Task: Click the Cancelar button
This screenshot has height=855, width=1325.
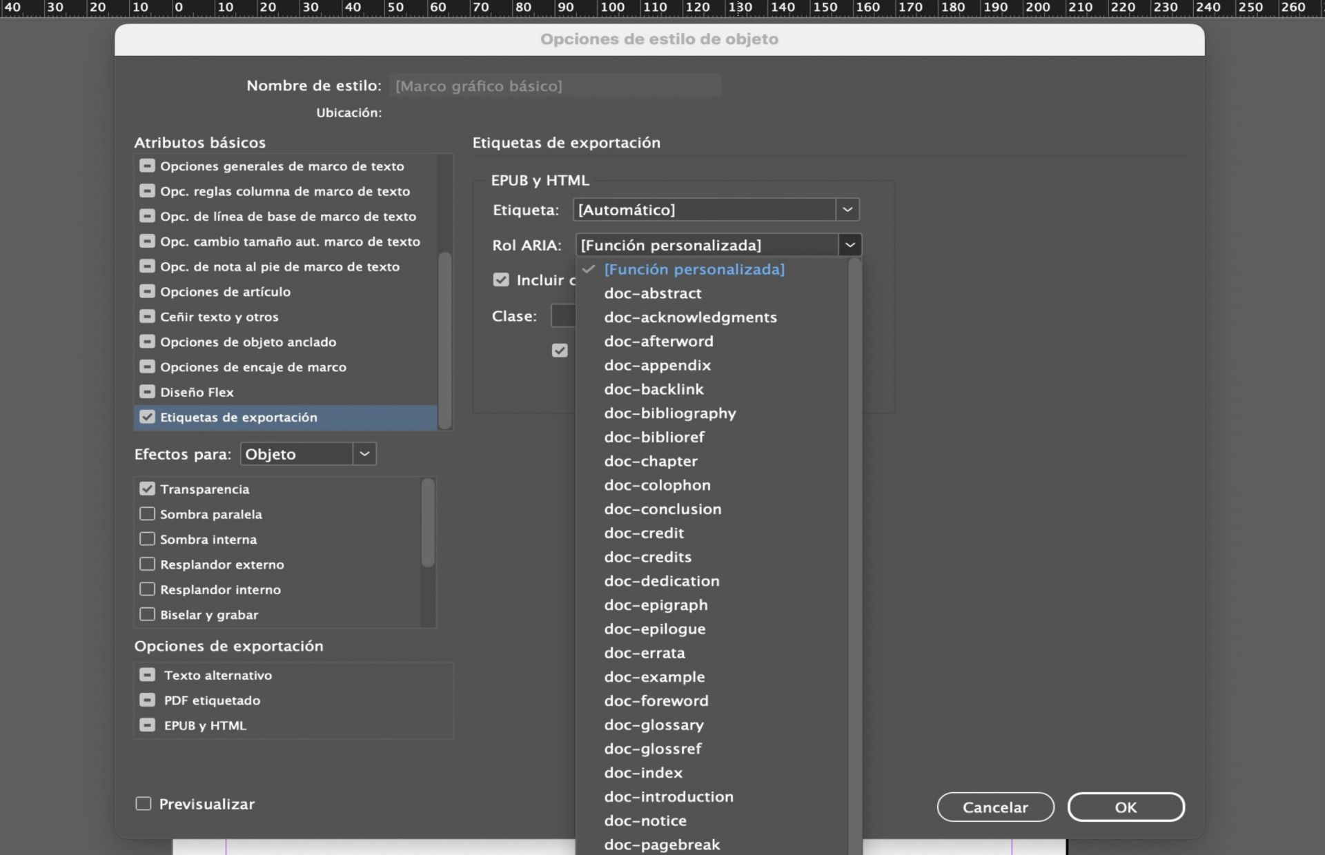Action: (995, 807)
